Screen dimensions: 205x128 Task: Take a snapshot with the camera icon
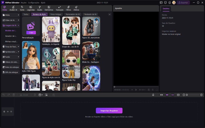(149, 90)
